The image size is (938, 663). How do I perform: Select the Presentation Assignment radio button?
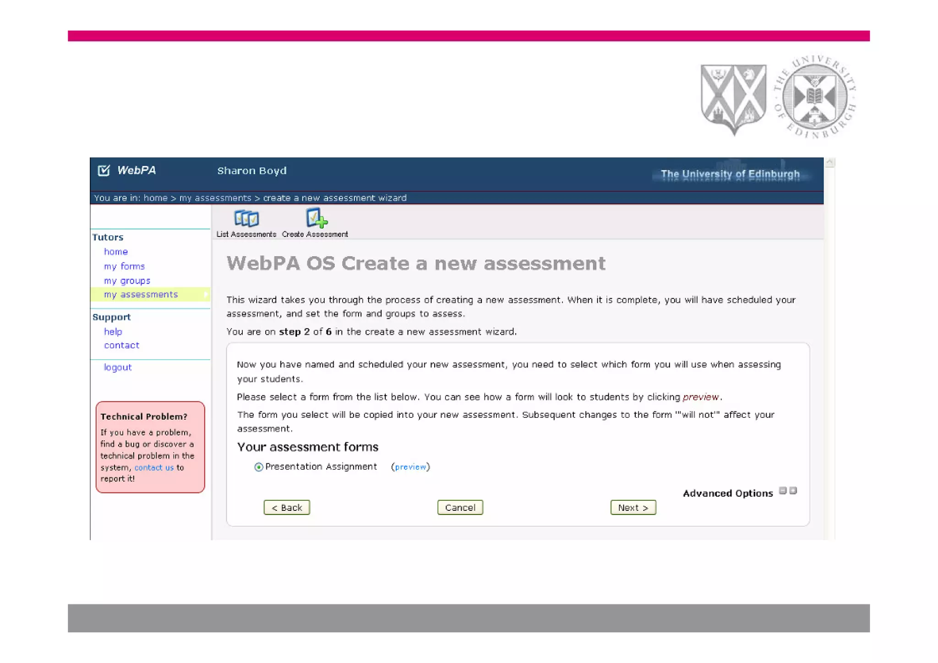[x=259, y=467]
